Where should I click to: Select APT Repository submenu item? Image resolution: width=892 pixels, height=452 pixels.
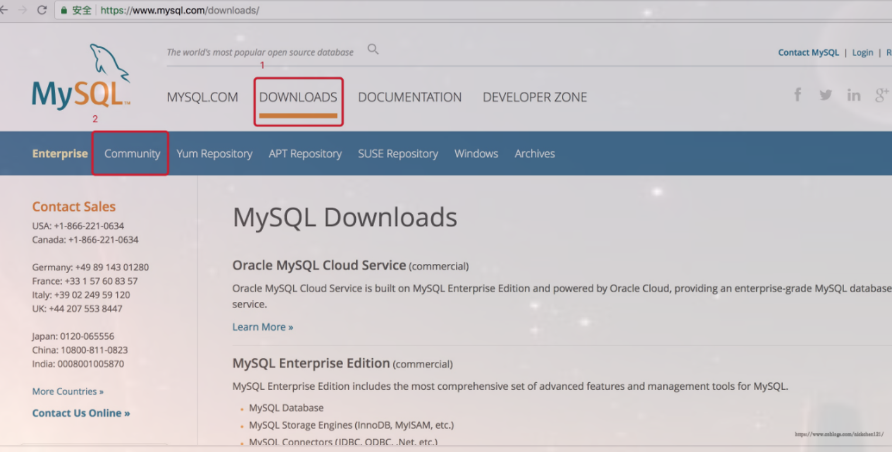(x=305, y=153)
